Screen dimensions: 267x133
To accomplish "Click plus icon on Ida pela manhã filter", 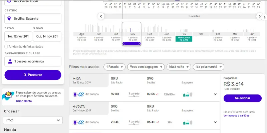I will tap(221, 67).
